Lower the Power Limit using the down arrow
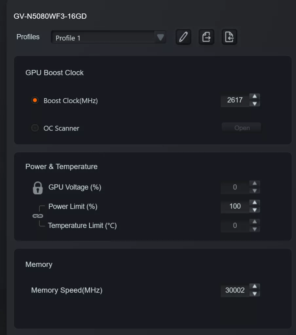This screenshot has height=335, width=296. click(254, 209)
